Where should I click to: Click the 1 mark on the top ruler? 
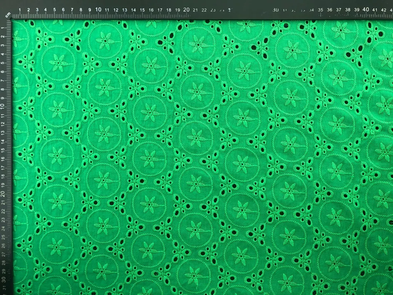click(x=20, y=10)
